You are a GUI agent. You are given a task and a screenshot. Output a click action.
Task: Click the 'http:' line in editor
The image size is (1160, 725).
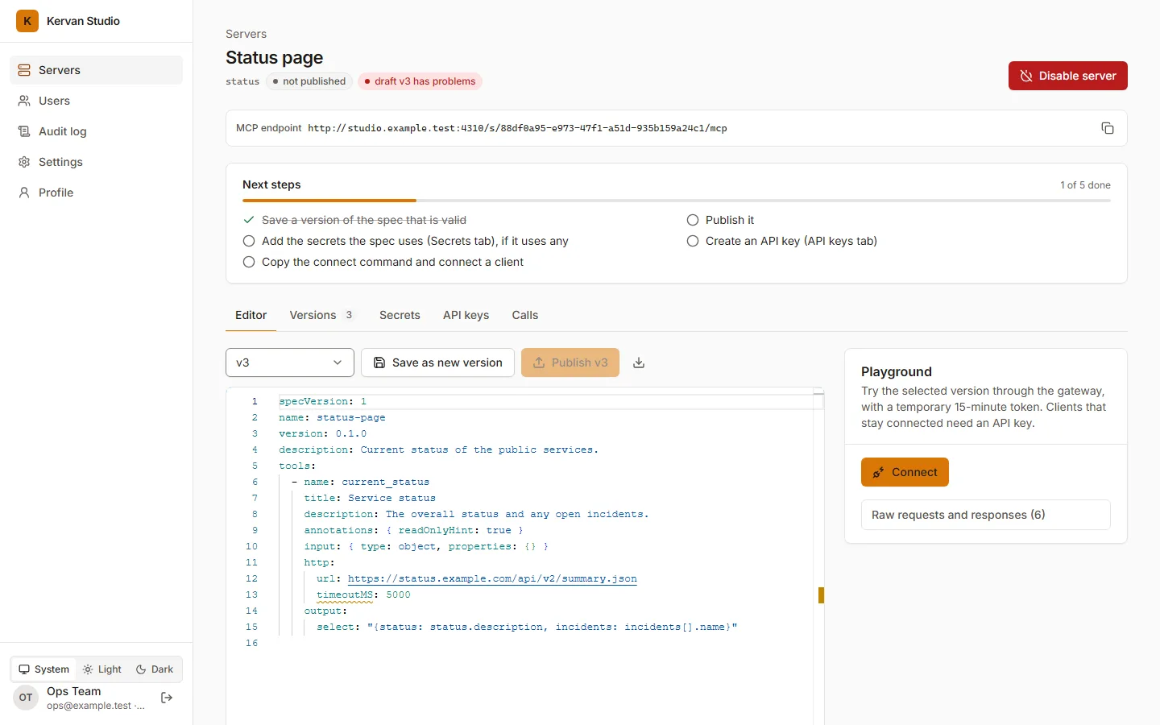click(319, 562)
